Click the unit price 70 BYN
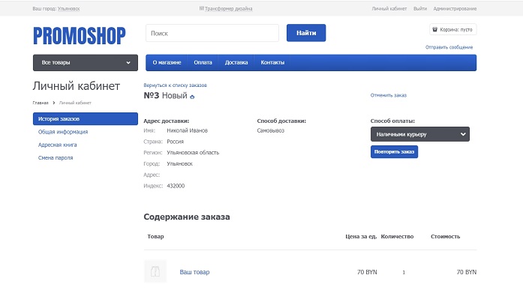523x290 pixels. coord(367,272)
